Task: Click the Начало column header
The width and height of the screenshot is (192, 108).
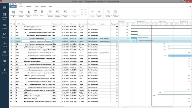Action: [x=65, y=24]
